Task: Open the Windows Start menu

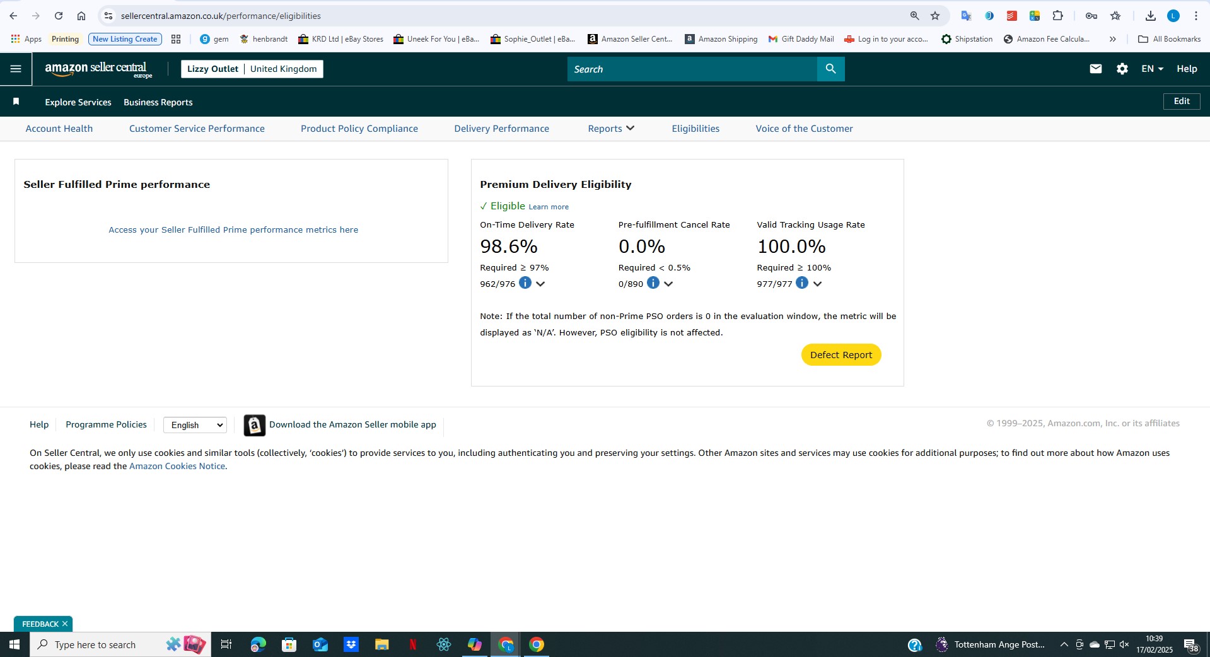Action: tap(15, 644)
